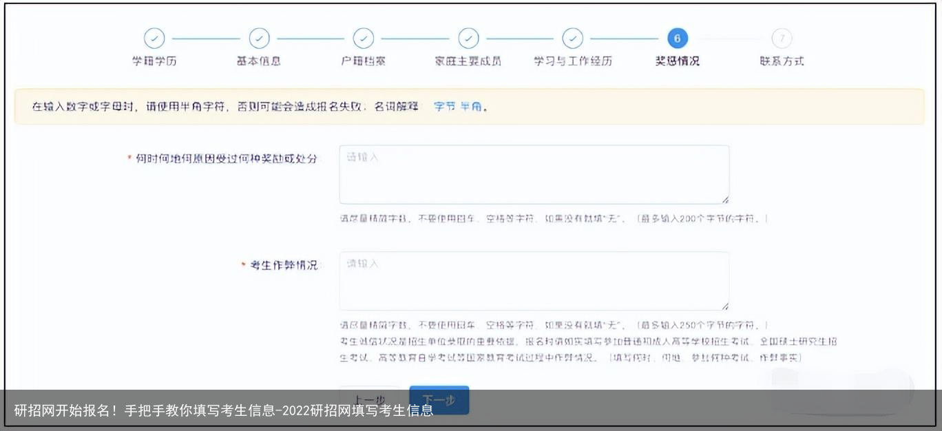
Task: Click the 考生作弊情况 text input area
Action: tap(534, 279)
